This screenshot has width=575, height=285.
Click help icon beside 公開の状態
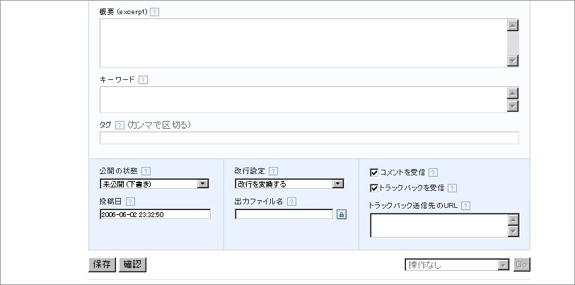click(146, 171)
